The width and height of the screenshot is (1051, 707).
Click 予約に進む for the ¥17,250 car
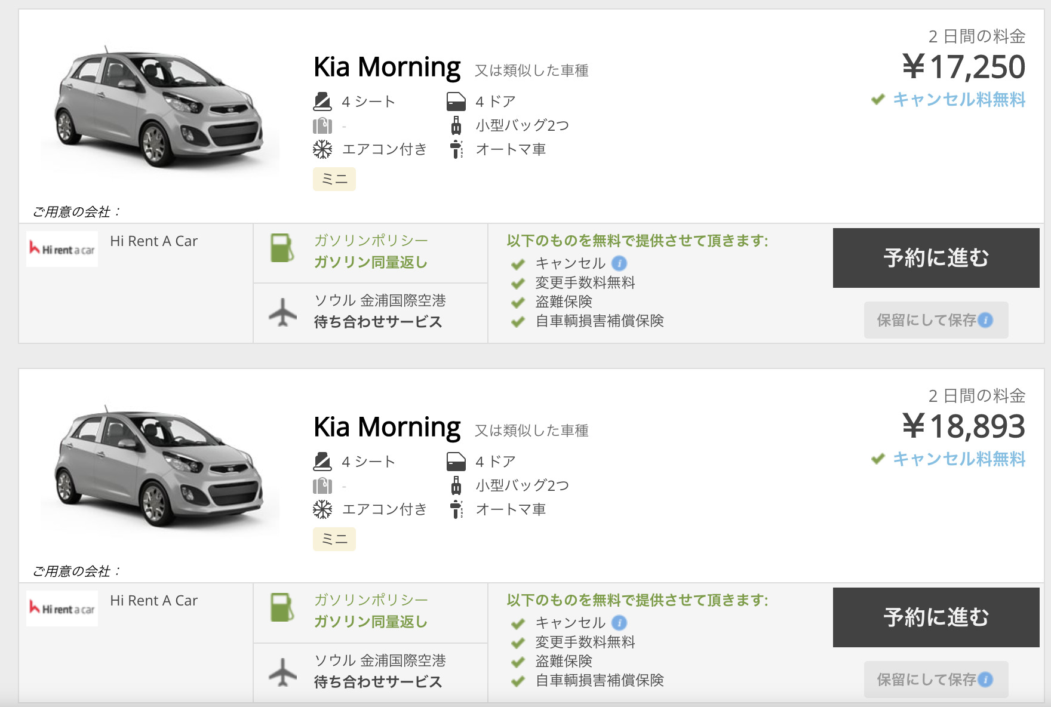click(x=936, y=258)
